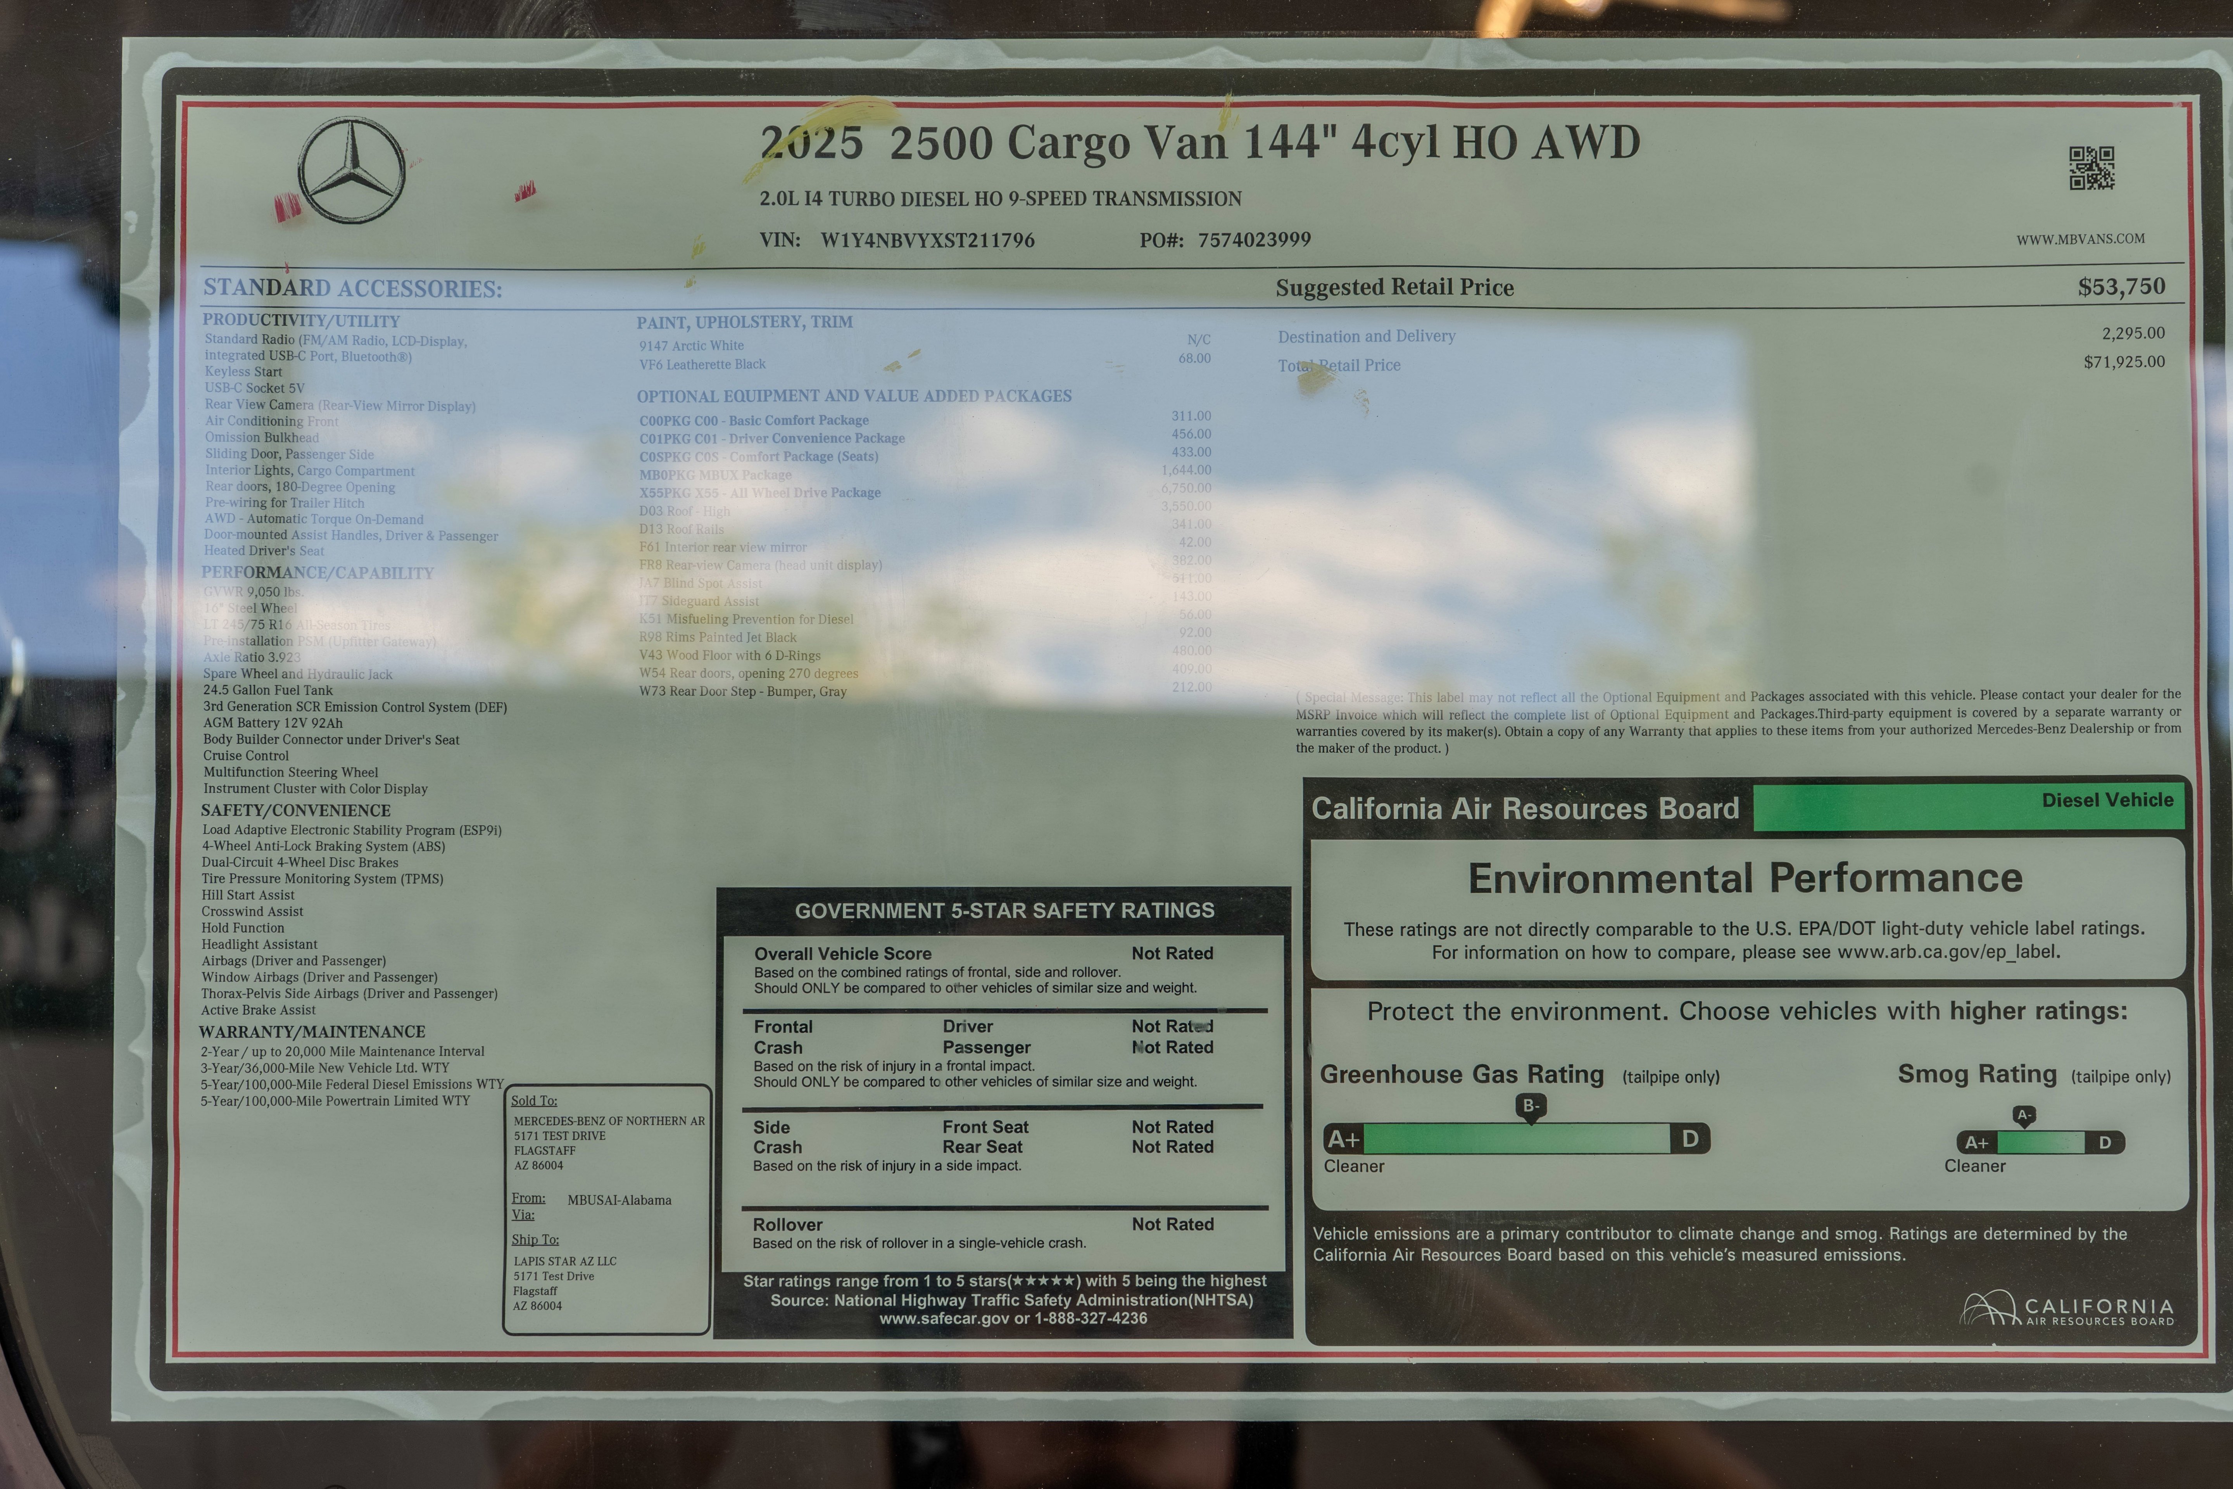2233x1489 pixels.
Task: Click the 'Multifunction Steering Wheel' line
Action: (290, 772)
